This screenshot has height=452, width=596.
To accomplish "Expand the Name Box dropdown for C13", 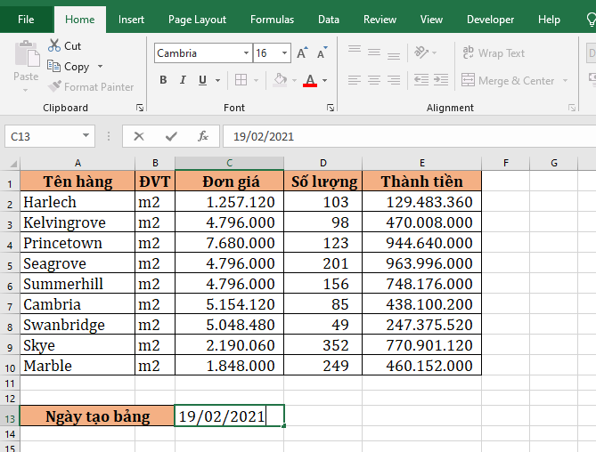I will point(86,136).
